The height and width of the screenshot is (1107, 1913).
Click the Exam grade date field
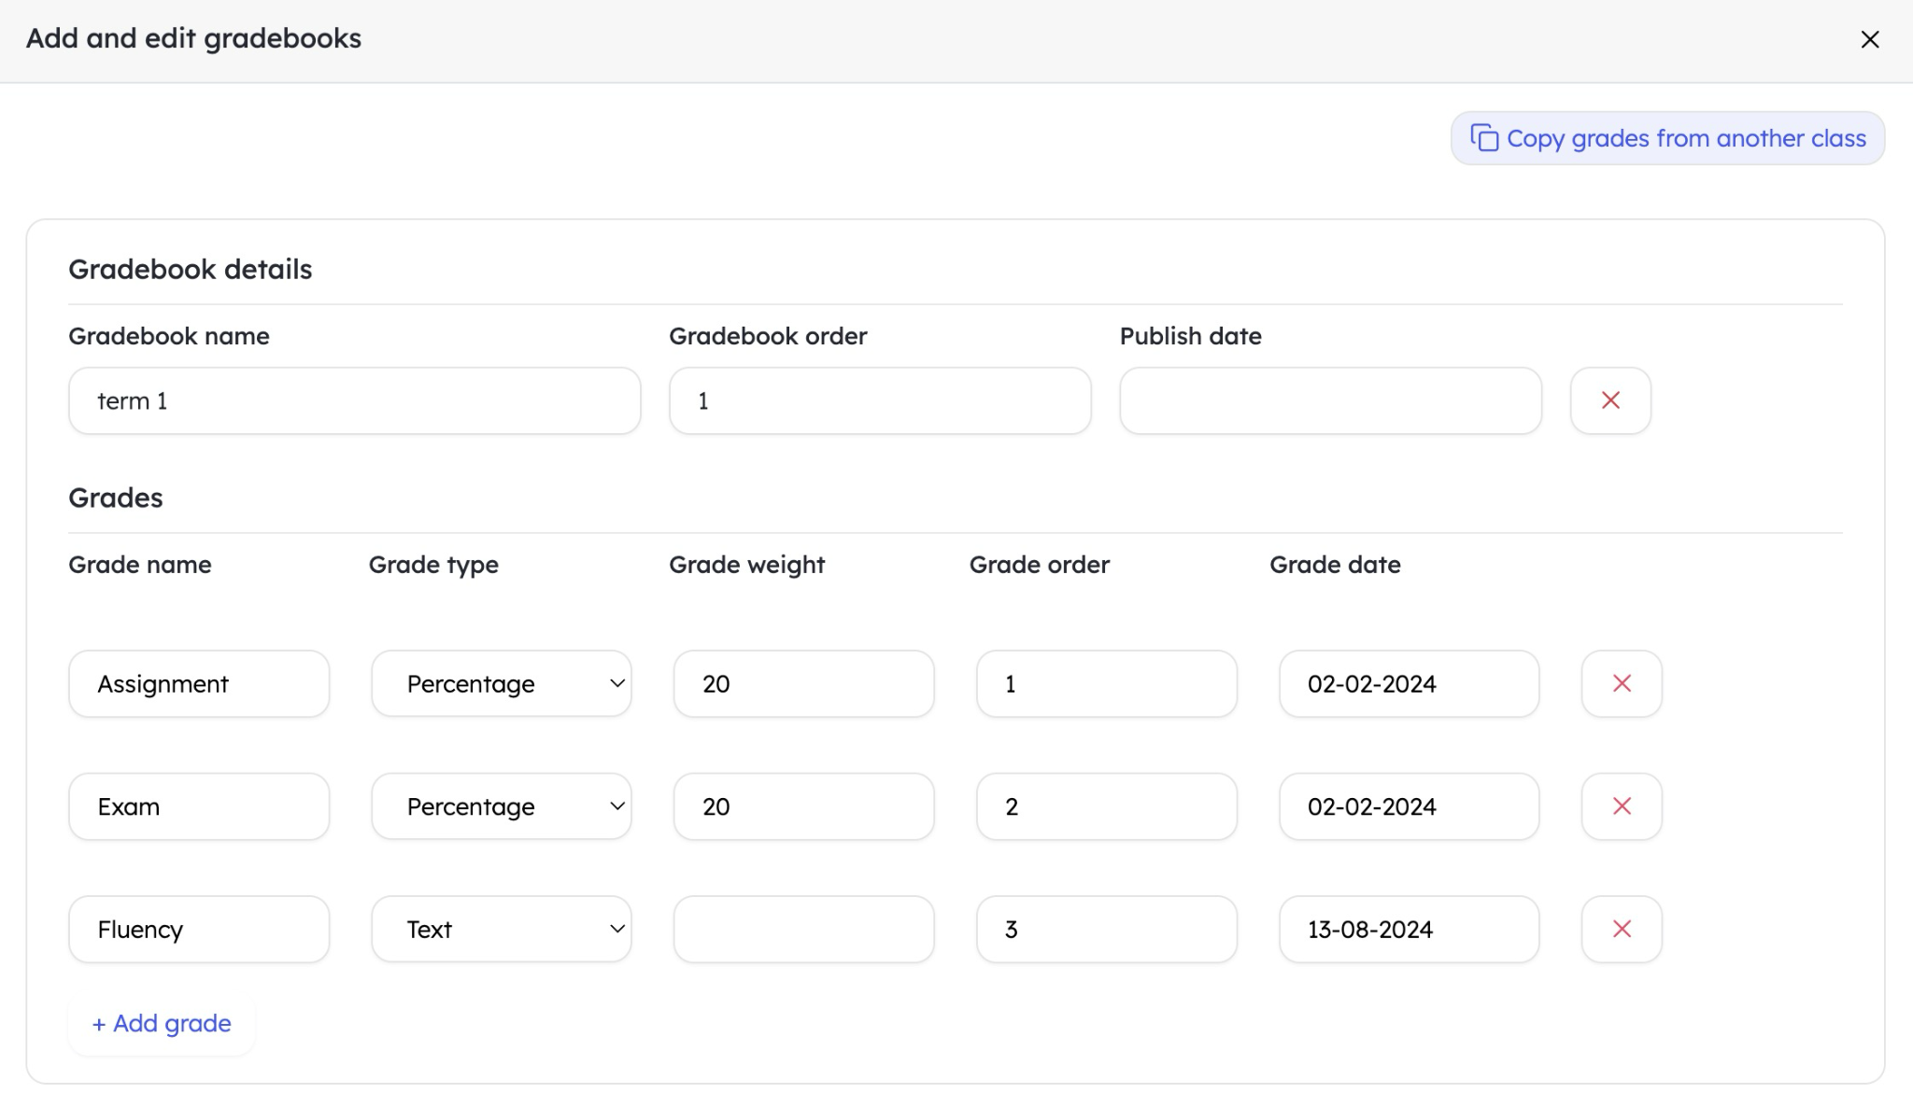point(1409,806)
